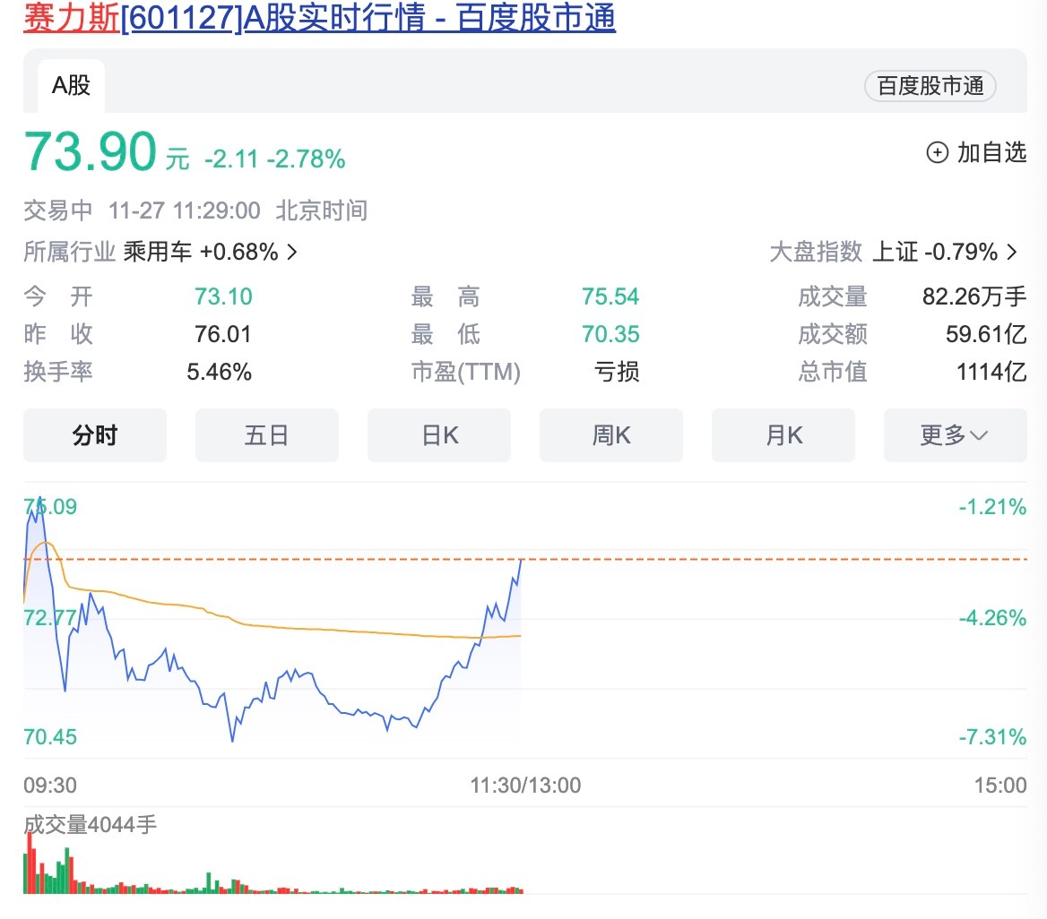The height and width of the screenshot is (919, 1047).
Task: Click the 成交量4044手 label
Action: [91, 825]
